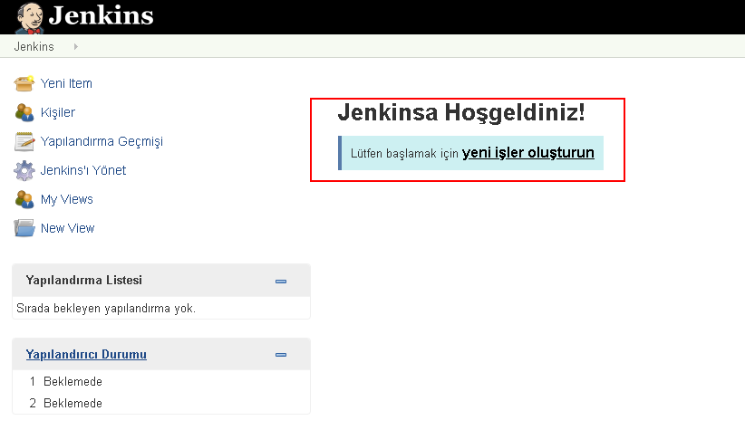Screen dimensions: 745x430
Task: Collapse the Yapılandırıcı Durumu panel
Action: [281, 355]
